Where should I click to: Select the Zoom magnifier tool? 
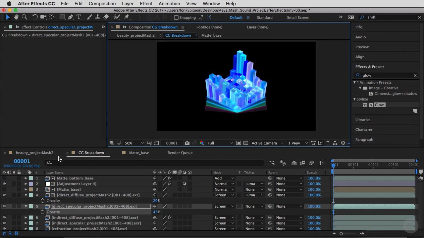(24, 17)
